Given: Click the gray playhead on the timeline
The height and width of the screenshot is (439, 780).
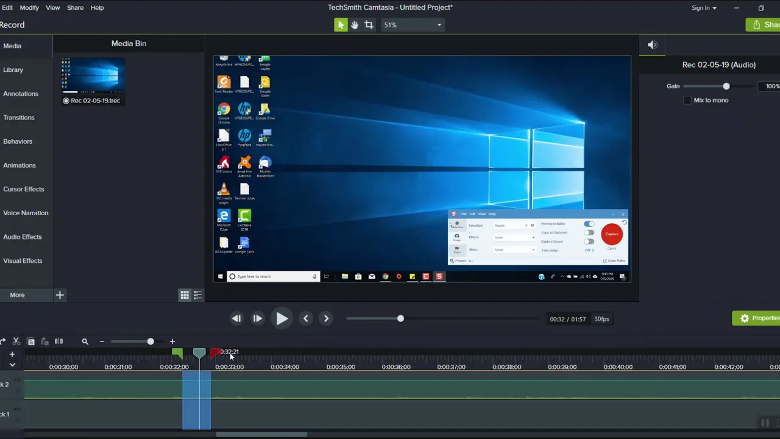Looking at the screenshot, I should 199,353.
